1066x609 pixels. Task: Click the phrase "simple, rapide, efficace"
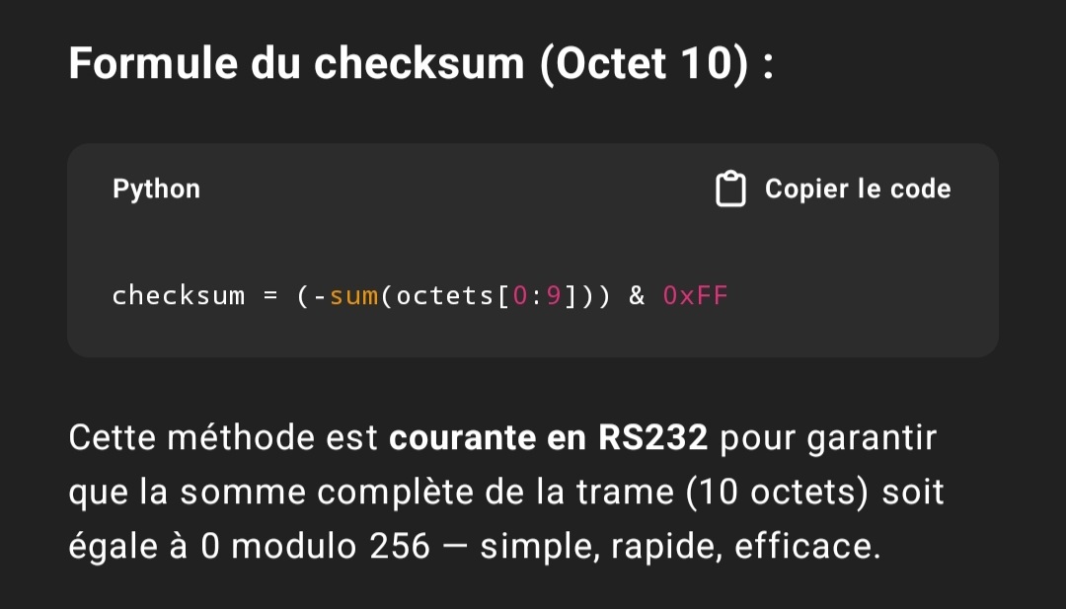point(679,546)
